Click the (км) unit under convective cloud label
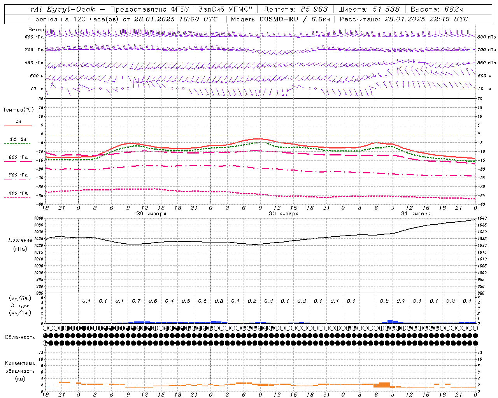 20,379
